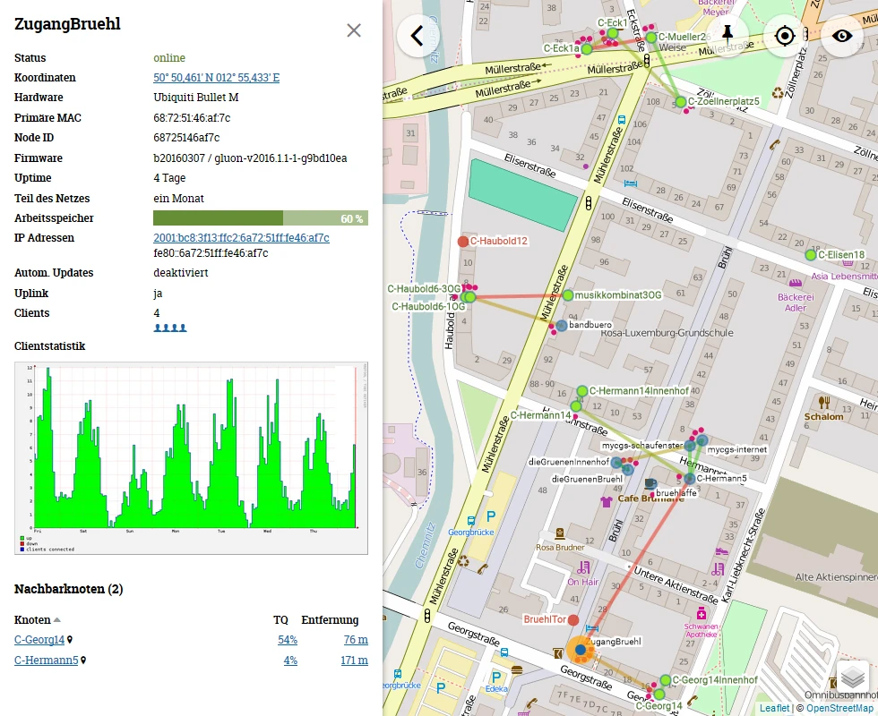
Task: Close the ZugangBruehl info panel
Action: point(354,30)
